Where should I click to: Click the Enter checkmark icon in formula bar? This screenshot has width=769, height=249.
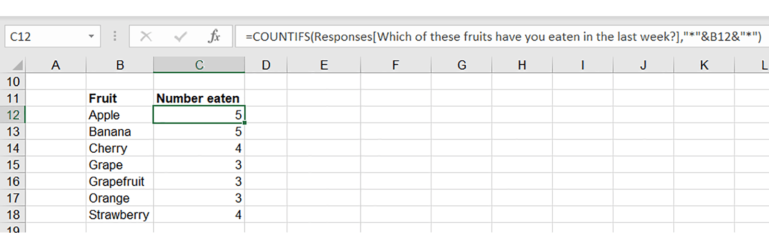(181, 36)
